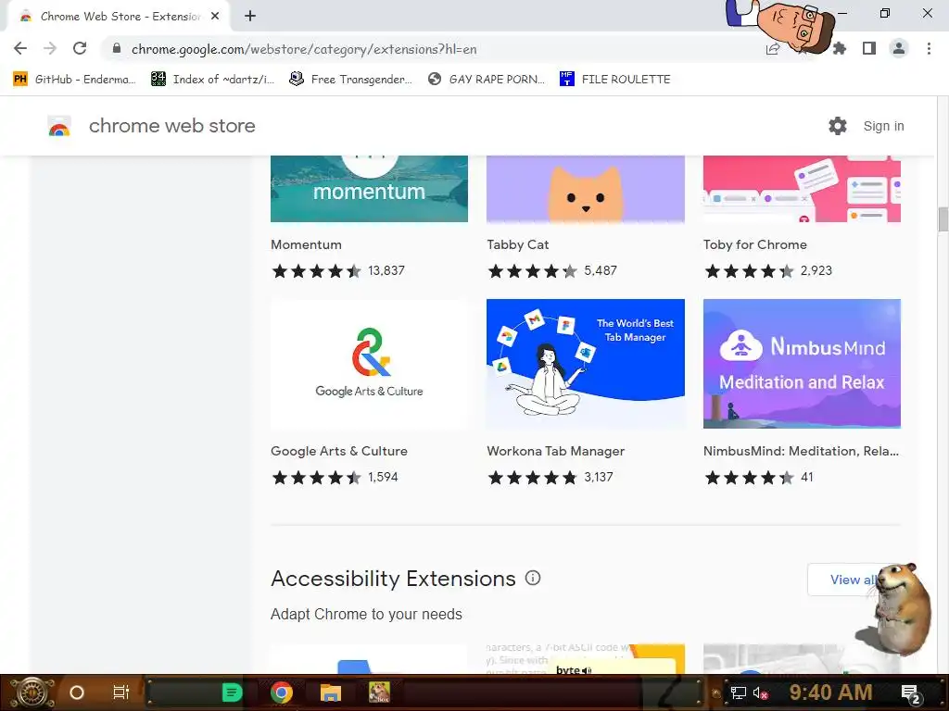
Task: Click the Workona Tab Manager title
Action: click(556, 451)
